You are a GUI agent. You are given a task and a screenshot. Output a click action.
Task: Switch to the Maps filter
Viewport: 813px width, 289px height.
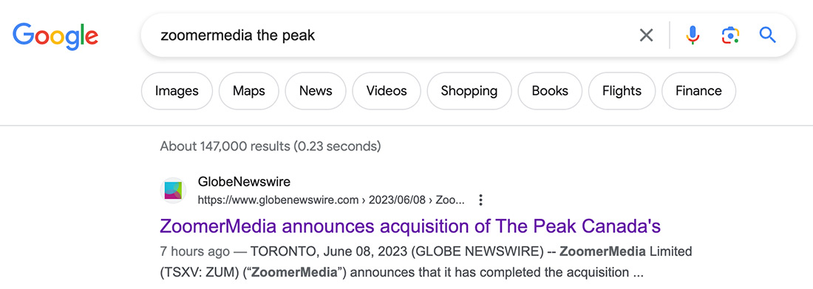(x=249, y=91)
